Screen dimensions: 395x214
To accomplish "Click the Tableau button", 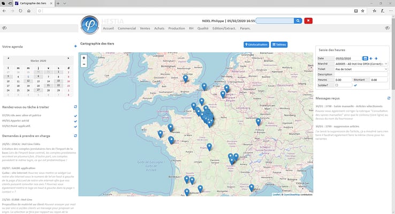I will tap(279, 45).
